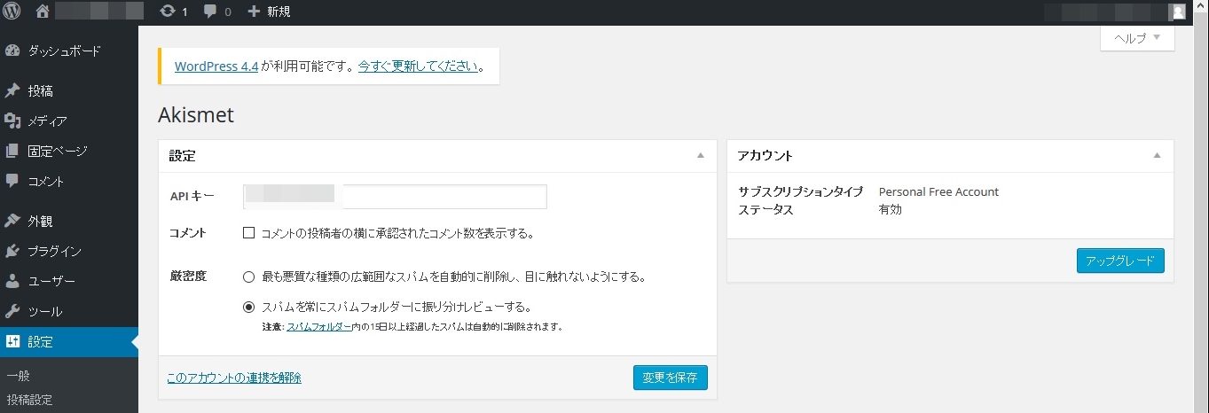Open the スパムフォルダー link

[x=319, y=326]
